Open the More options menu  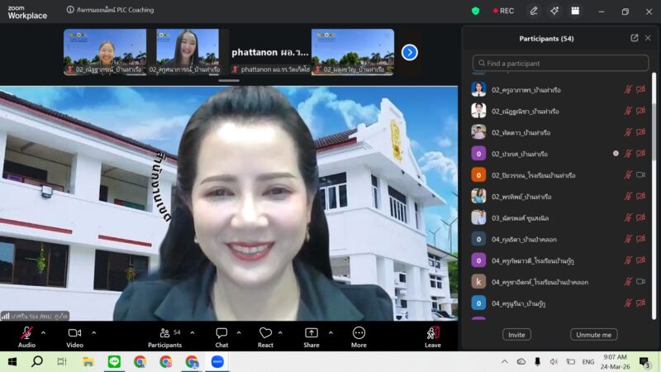click(x=359, y=336)
